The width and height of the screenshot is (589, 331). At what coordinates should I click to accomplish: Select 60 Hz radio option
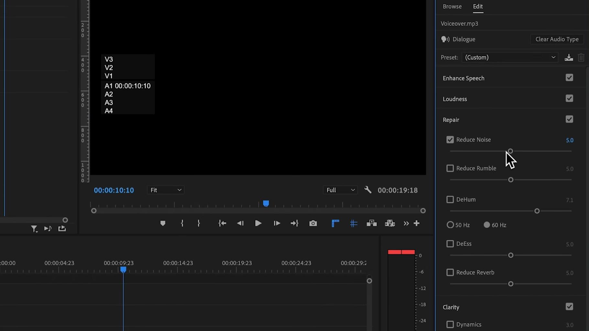pyautogui.click(x=486, y=225)
